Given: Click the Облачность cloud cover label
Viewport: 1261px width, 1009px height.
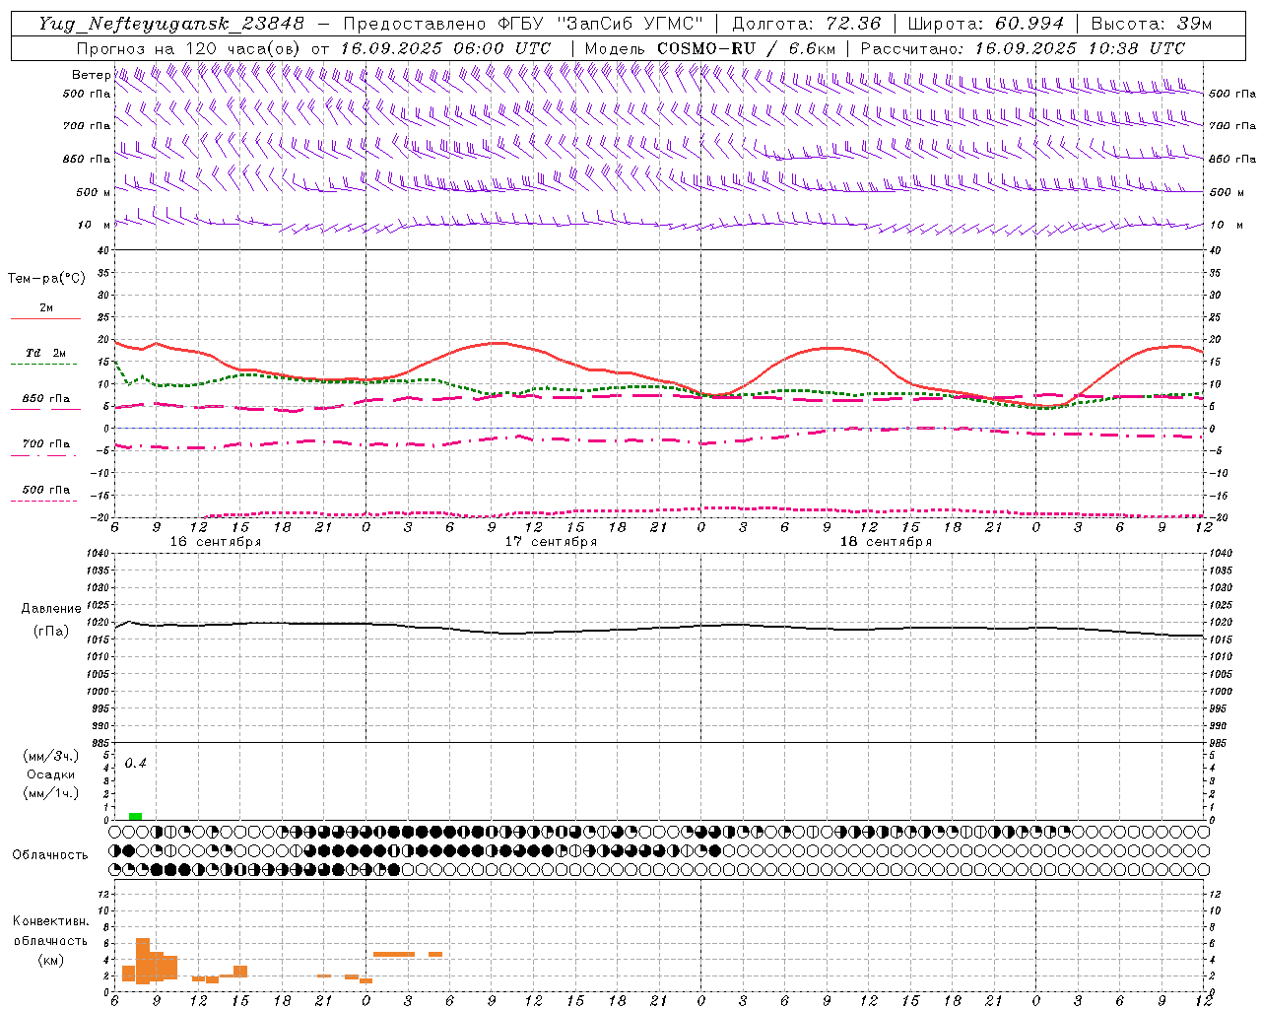Looking at the screenshot, I should coord(50,855).
